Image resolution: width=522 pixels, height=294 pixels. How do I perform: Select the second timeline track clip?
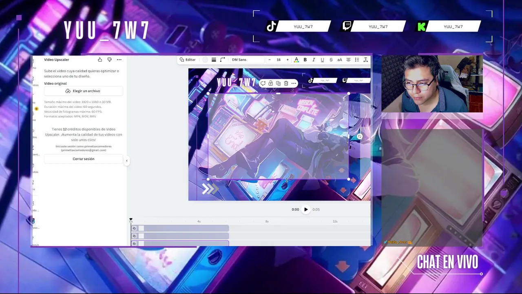180,236
